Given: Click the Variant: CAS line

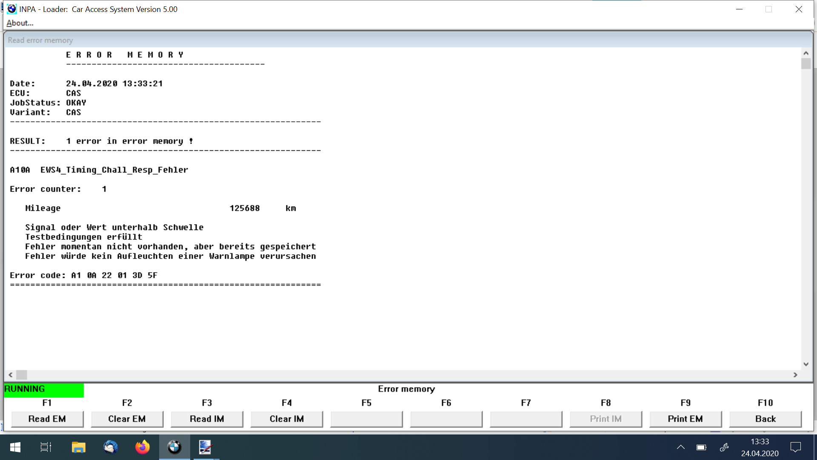Looking at the screenshot, I should click(x=46, y=112).
